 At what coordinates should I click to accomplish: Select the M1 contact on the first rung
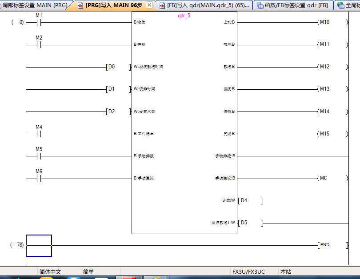[39, 22]
